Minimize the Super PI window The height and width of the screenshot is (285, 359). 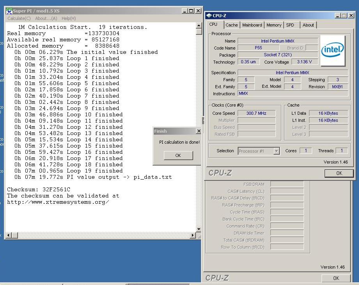(x=185, y=11)
